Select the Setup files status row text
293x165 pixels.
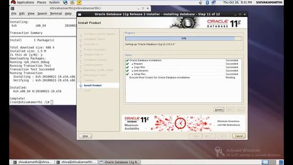140,74
